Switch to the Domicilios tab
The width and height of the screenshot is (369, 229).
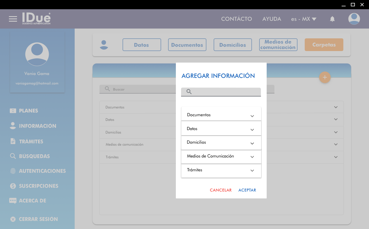pyautogui.click(x=233, y=45)
